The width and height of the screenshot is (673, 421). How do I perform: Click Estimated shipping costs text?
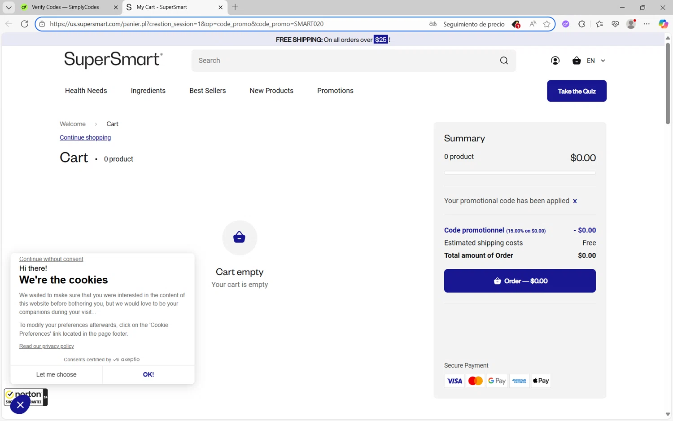coord(483,243)
